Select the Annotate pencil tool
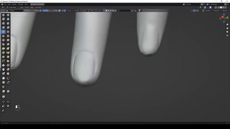The image size is (230, 129). click(x=3, y=111)
